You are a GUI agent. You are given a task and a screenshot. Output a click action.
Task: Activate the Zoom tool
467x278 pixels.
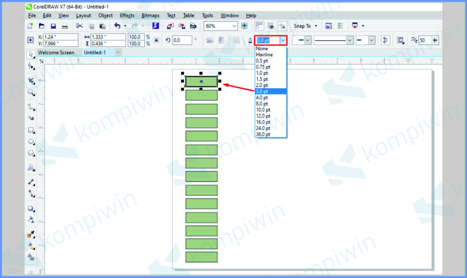pyautogui.click(x=31, y=92)
